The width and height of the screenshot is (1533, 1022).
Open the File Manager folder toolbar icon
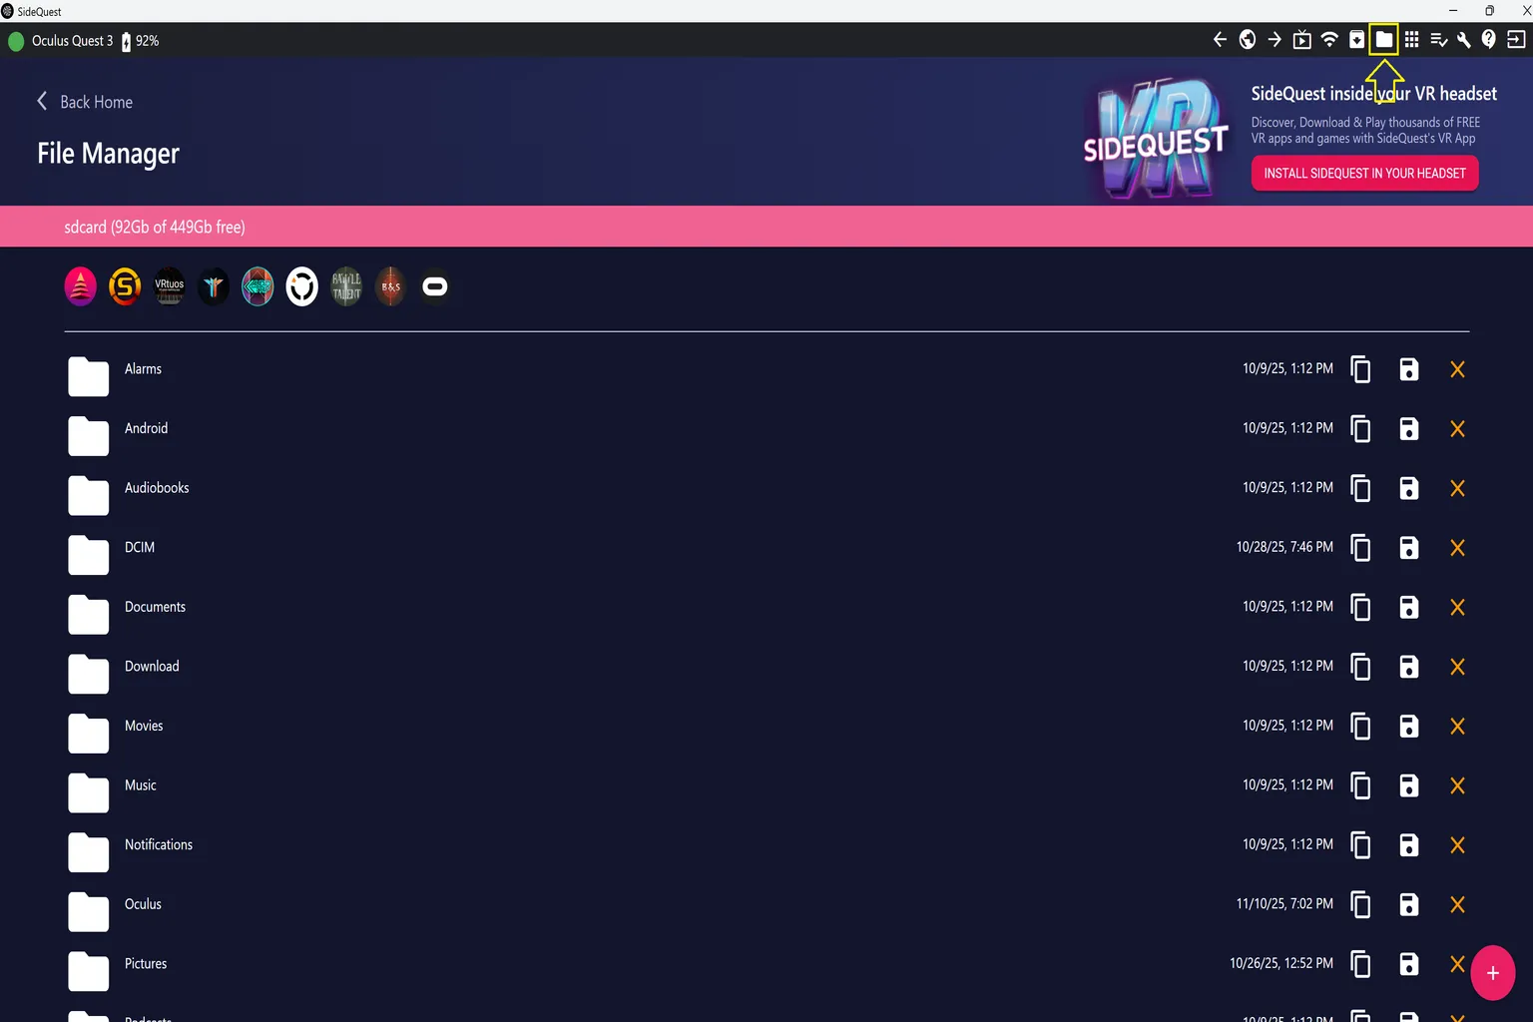tap(1384, 40)
